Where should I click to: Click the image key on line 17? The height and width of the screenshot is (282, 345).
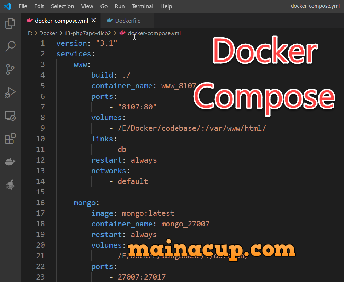pos(102,213)
